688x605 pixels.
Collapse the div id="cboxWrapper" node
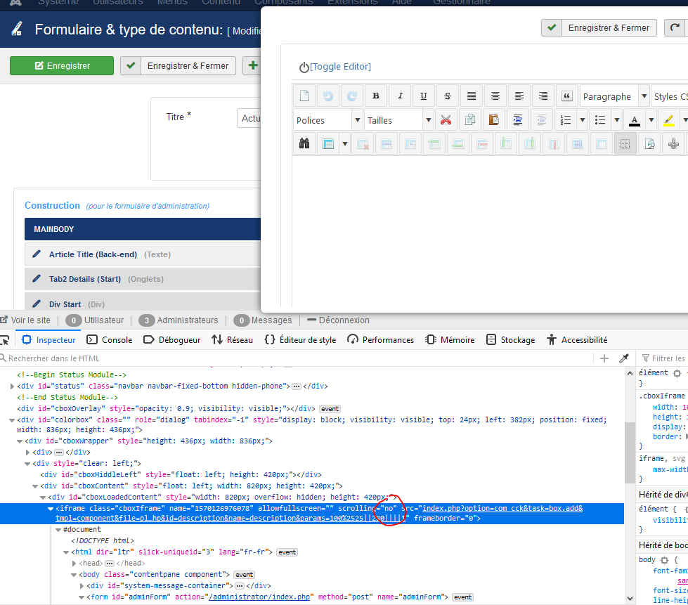click(x=20, y=441)
